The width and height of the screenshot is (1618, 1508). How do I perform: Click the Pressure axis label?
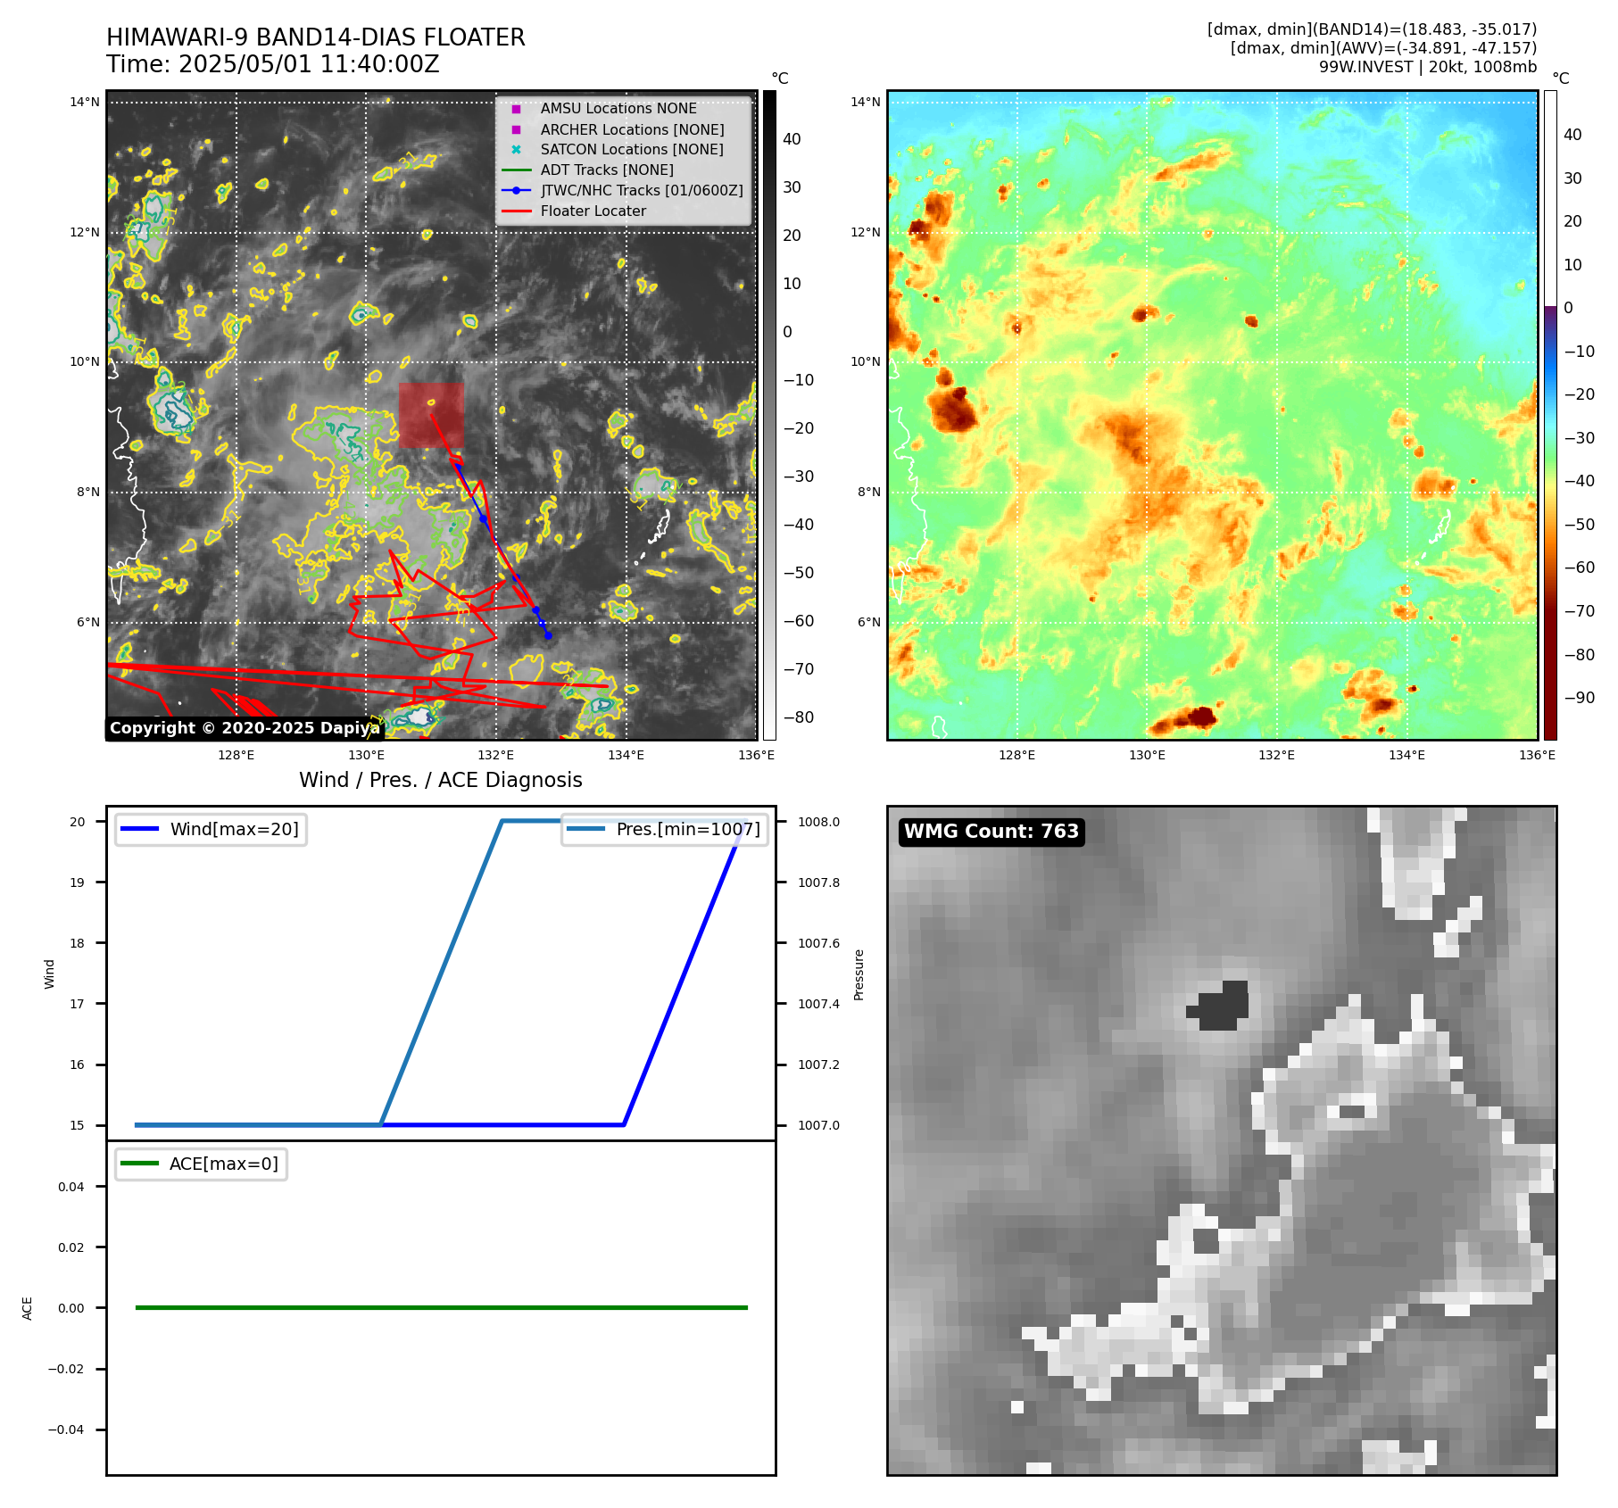tap(859, 974)
